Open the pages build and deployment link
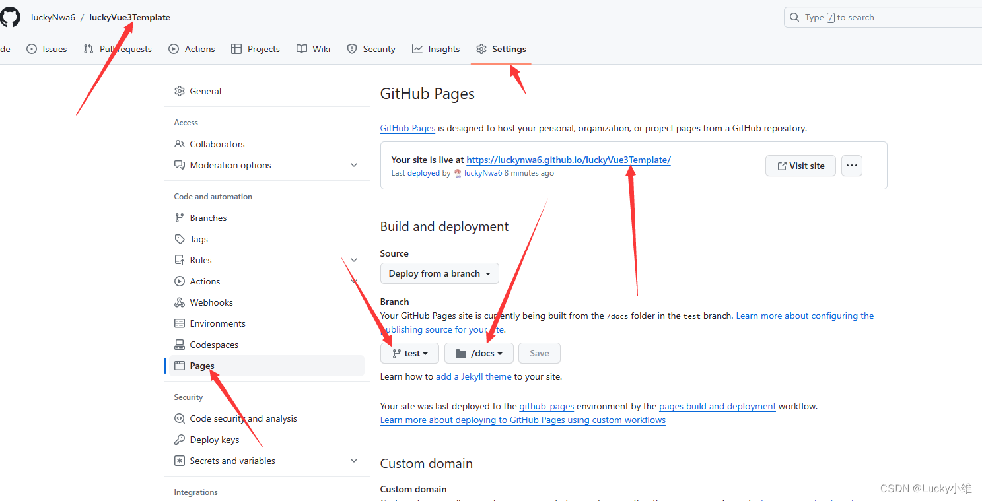 tap(717, 406)
